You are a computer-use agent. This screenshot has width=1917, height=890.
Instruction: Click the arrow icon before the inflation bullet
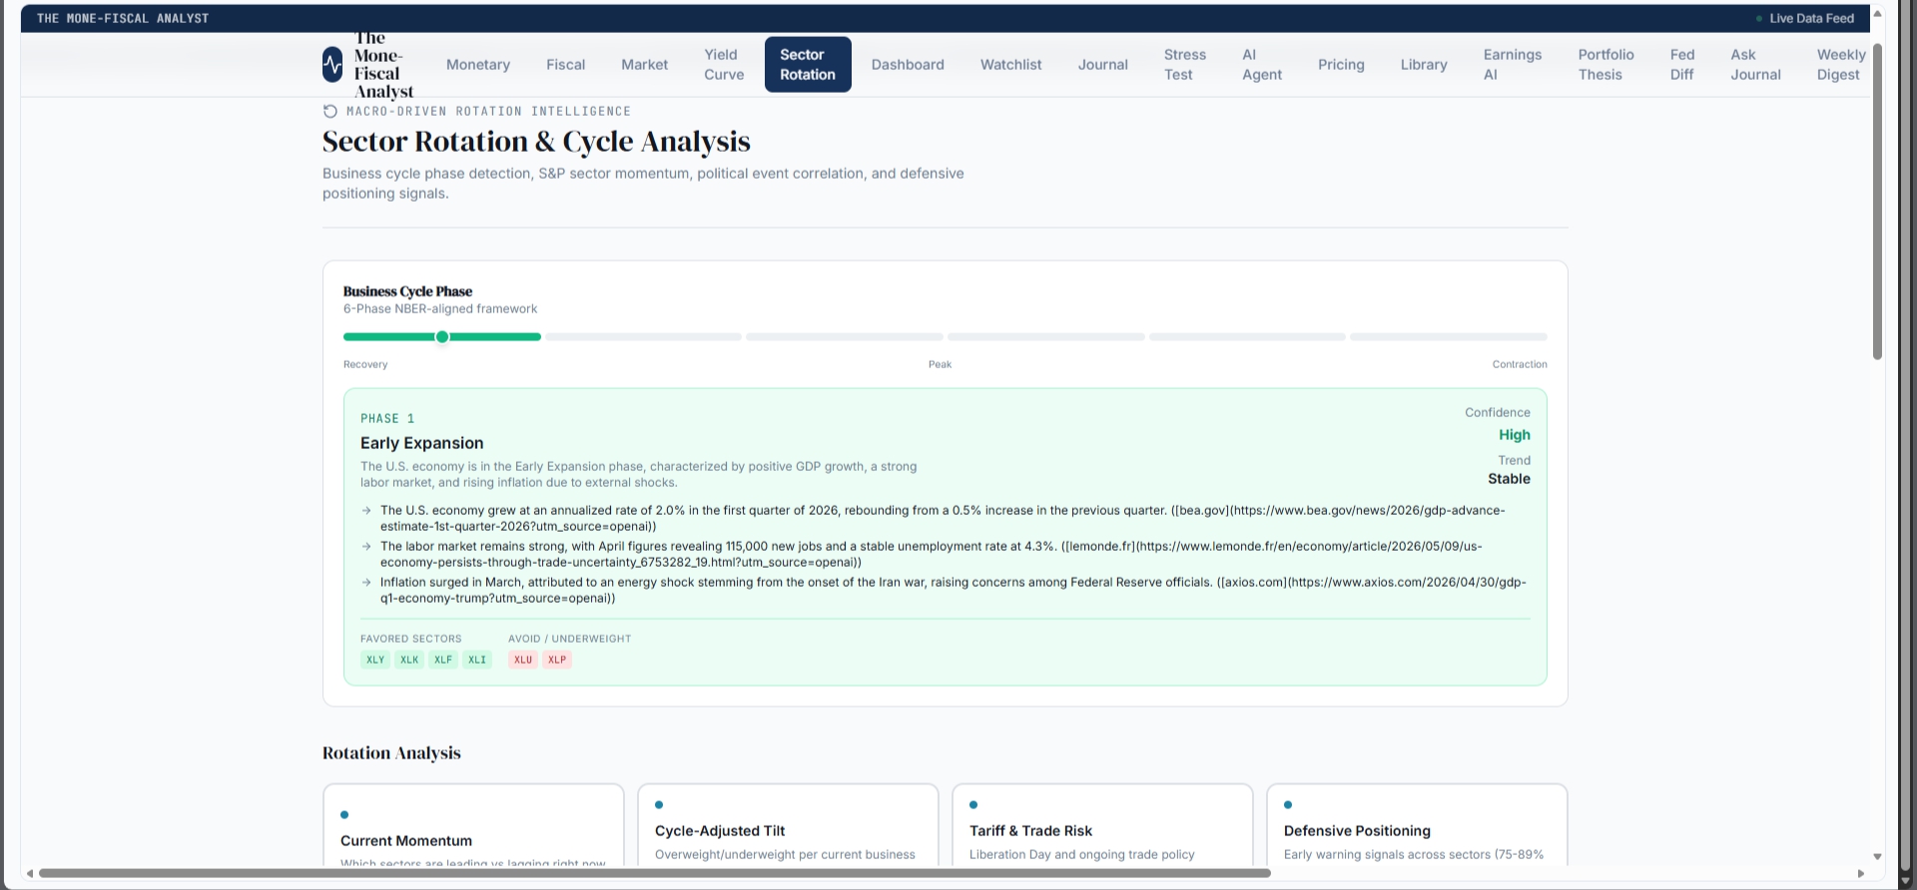(366, 582)
